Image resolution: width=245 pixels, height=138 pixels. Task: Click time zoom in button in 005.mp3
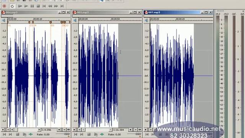(x=131, y=130)
